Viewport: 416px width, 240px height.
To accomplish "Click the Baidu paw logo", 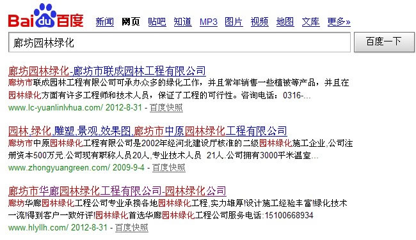I will 45,15.
